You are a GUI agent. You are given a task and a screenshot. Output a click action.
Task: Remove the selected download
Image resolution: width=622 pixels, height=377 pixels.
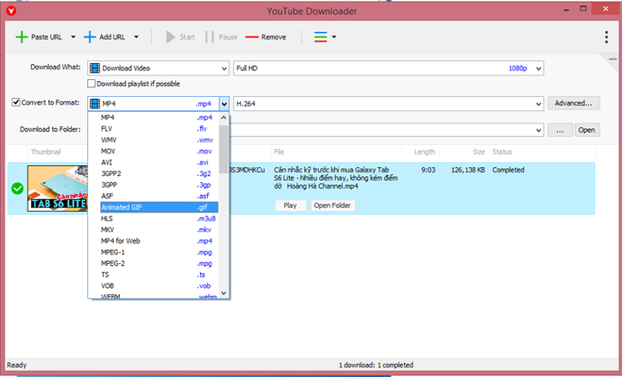click(266, 37)
